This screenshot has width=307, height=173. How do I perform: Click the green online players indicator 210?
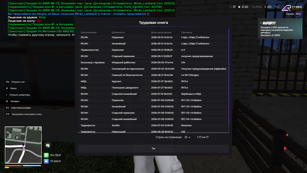coord(268,7)
